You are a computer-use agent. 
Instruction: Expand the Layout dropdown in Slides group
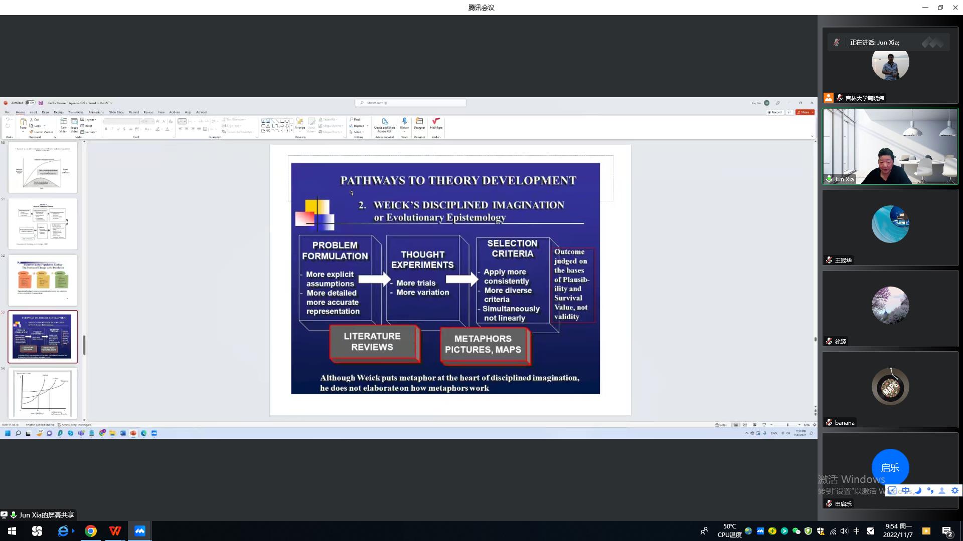click(89, 120)
